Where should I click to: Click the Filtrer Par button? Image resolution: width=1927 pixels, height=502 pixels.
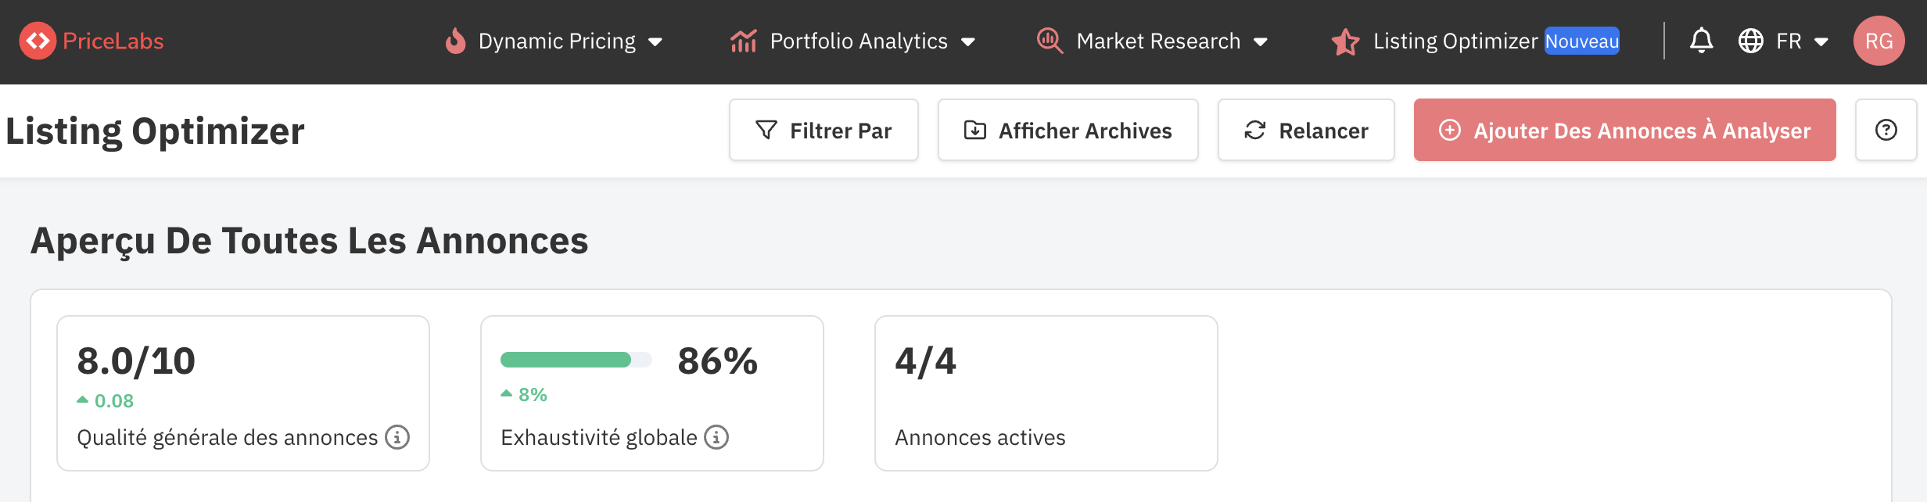pos(824,130)
